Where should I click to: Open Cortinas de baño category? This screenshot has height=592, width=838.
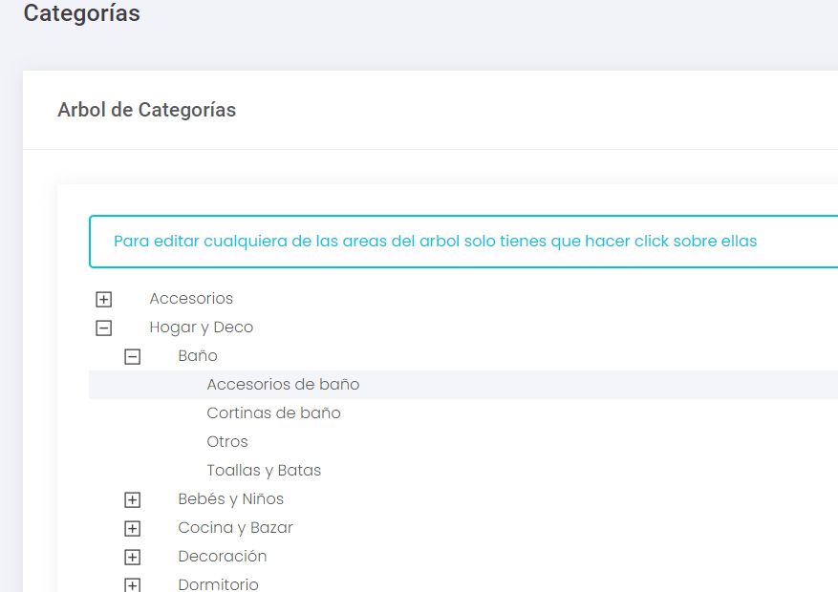(x=273, y=413)
